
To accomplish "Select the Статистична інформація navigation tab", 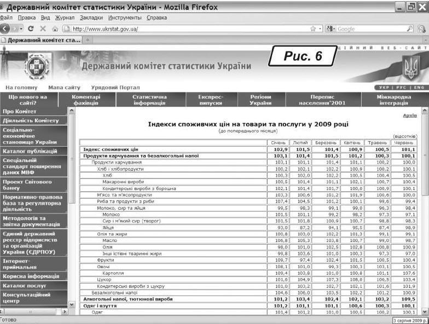I will [148, 100].
